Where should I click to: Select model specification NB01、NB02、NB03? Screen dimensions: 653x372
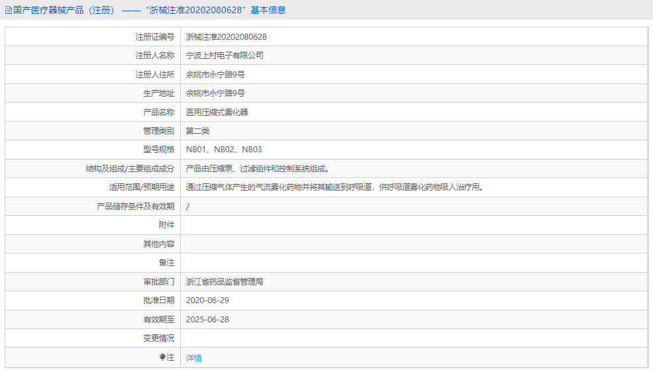coord(224,150)
